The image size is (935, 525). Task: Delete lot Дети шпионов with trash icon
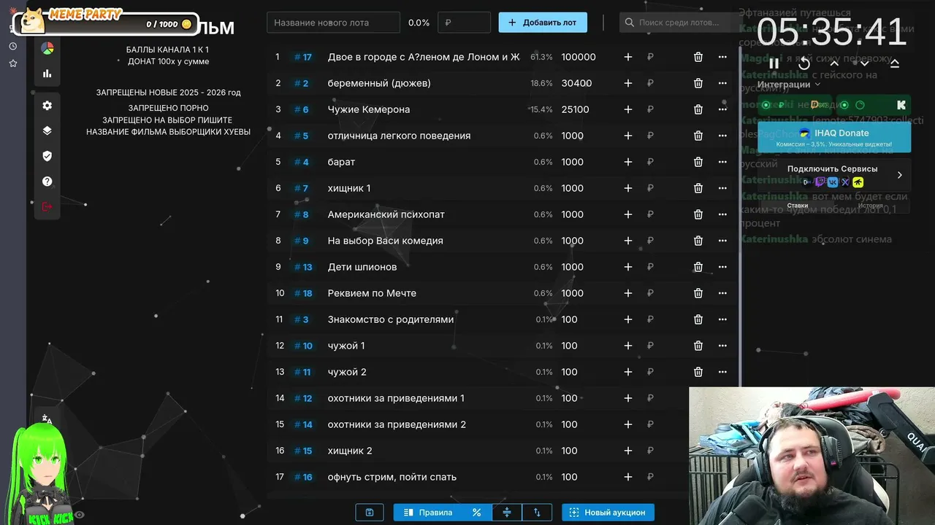(698, 267)
